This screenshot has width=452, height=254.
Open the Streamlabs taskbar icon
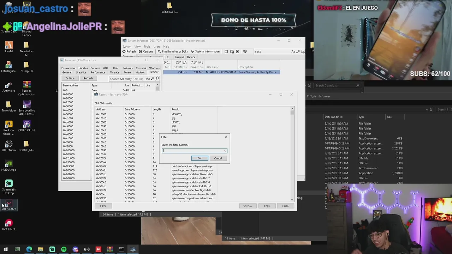52,249
